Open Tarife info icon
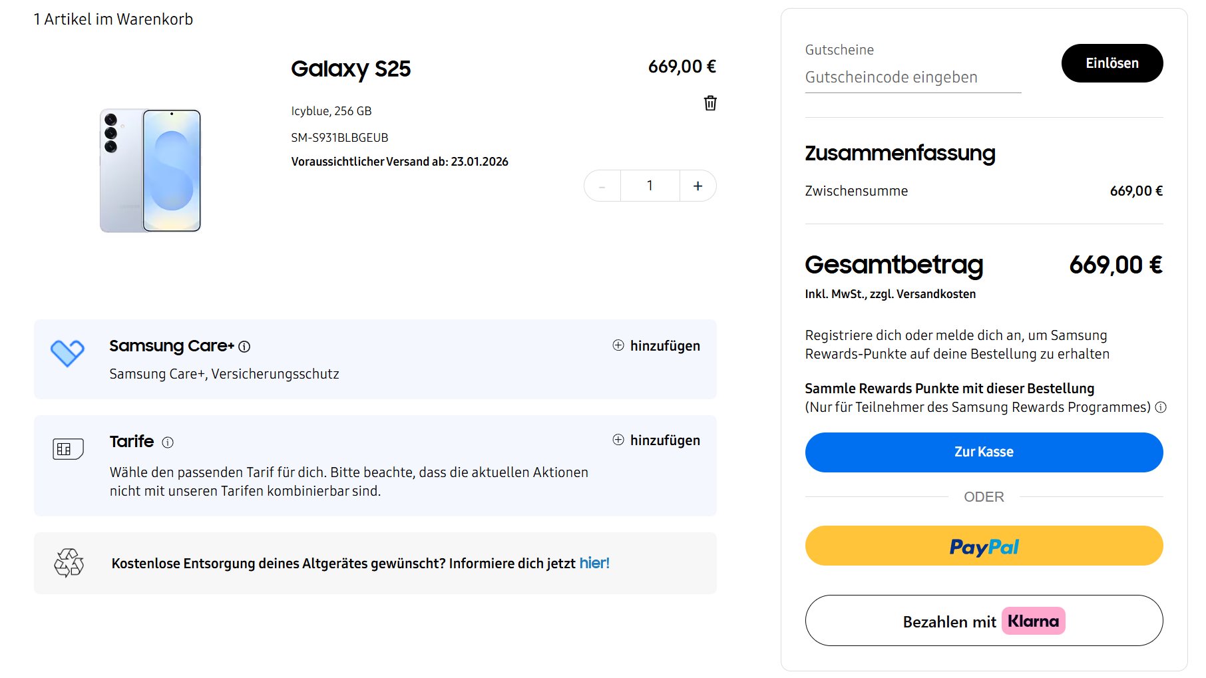Image resolution: width=1206 pixels, height=678 pixels. [168, 442]
